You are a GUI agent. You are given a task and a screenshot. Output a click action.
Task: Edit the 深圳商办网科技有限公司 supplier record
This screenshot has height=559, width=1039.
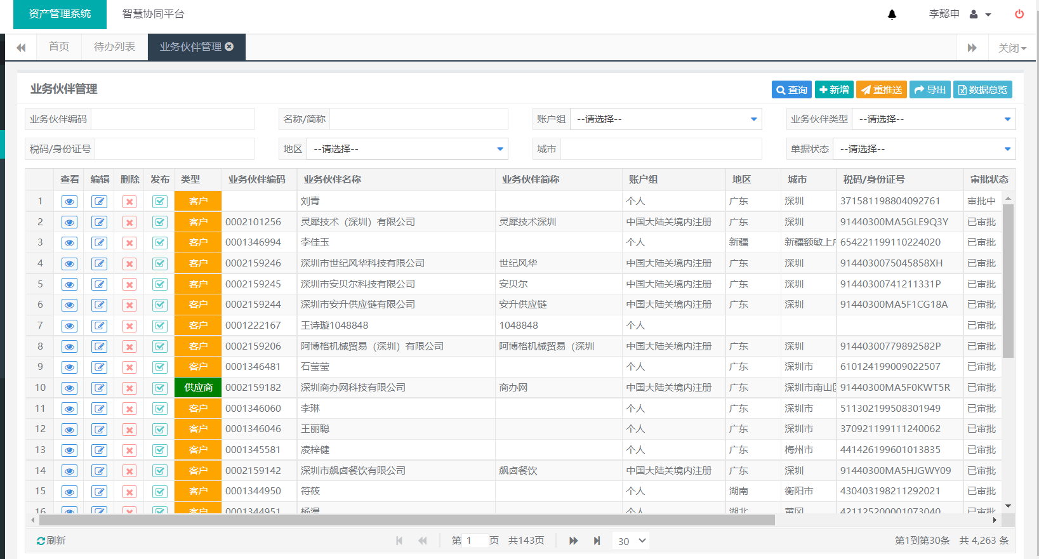[100, 388]
